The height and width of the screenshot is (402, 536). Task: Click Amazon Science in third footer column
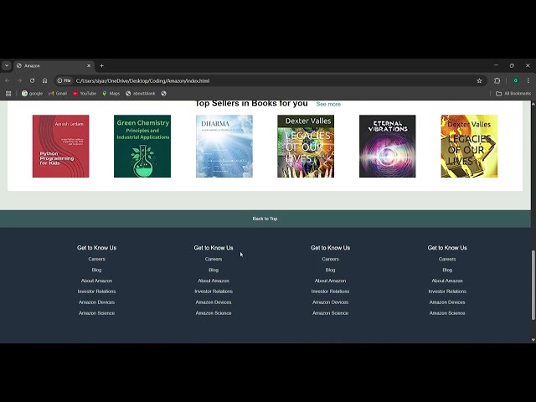(331, 313)
